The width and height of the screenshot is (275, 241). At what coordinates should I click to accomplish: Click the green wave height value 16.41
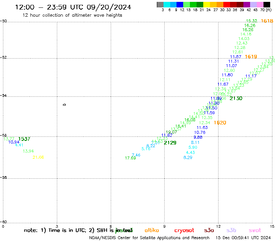tap(181, 126)
